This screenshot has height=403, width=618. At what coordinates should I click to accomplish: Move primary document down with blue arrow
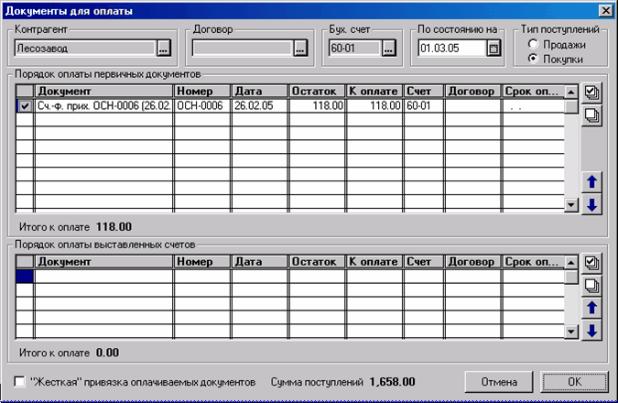[x=591, y=204]
